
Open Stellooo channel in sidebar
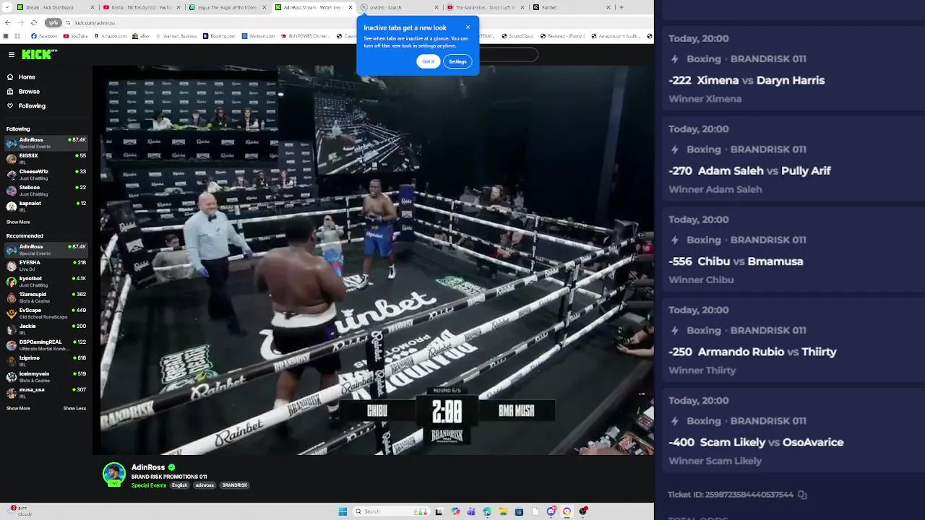coord(46,191)
